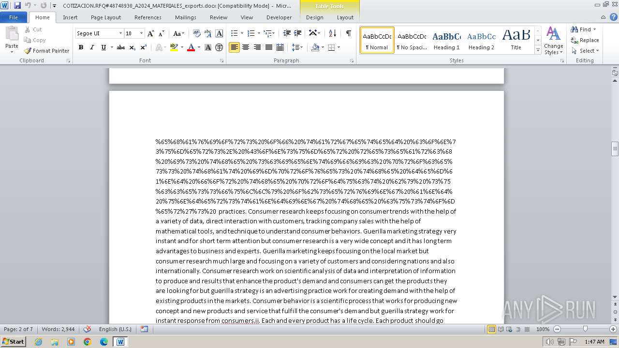This screenshot has width=619, height=348.
Task: Click the font color red swatch
Action: point(191,47)
